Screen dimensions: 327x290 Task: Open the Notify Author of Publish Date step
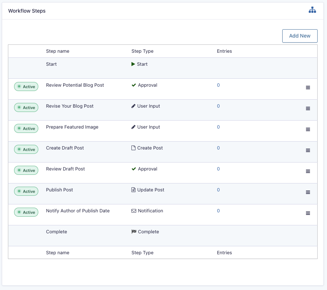(x=78, y=211)
